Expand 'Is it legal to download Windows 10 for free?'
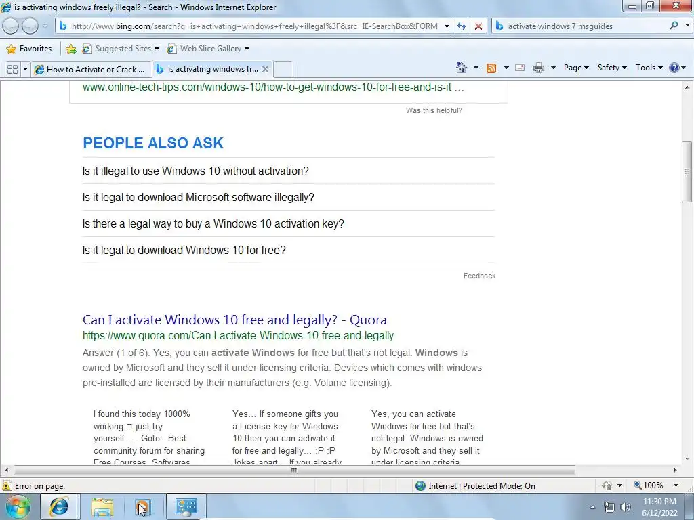694x520 pixels. coord(288,251)
